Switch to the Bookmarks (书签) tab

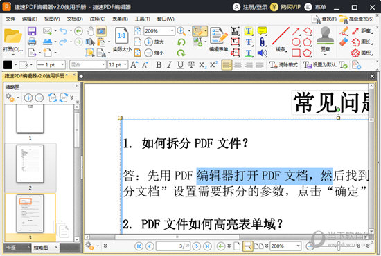[x=11, y=247]
